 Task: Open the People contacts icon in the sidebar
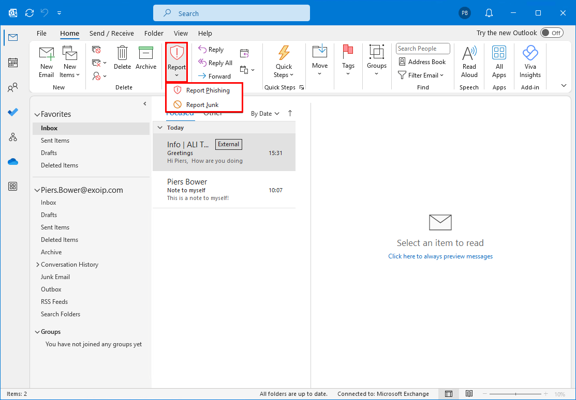13,88
